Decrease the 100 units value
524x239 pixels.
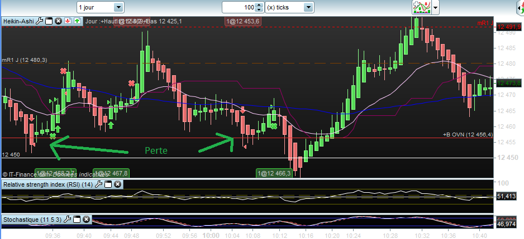pos(259,9)
